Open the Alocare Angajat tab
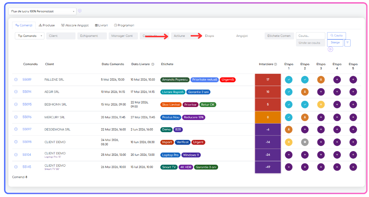 [x=75, y=25]
